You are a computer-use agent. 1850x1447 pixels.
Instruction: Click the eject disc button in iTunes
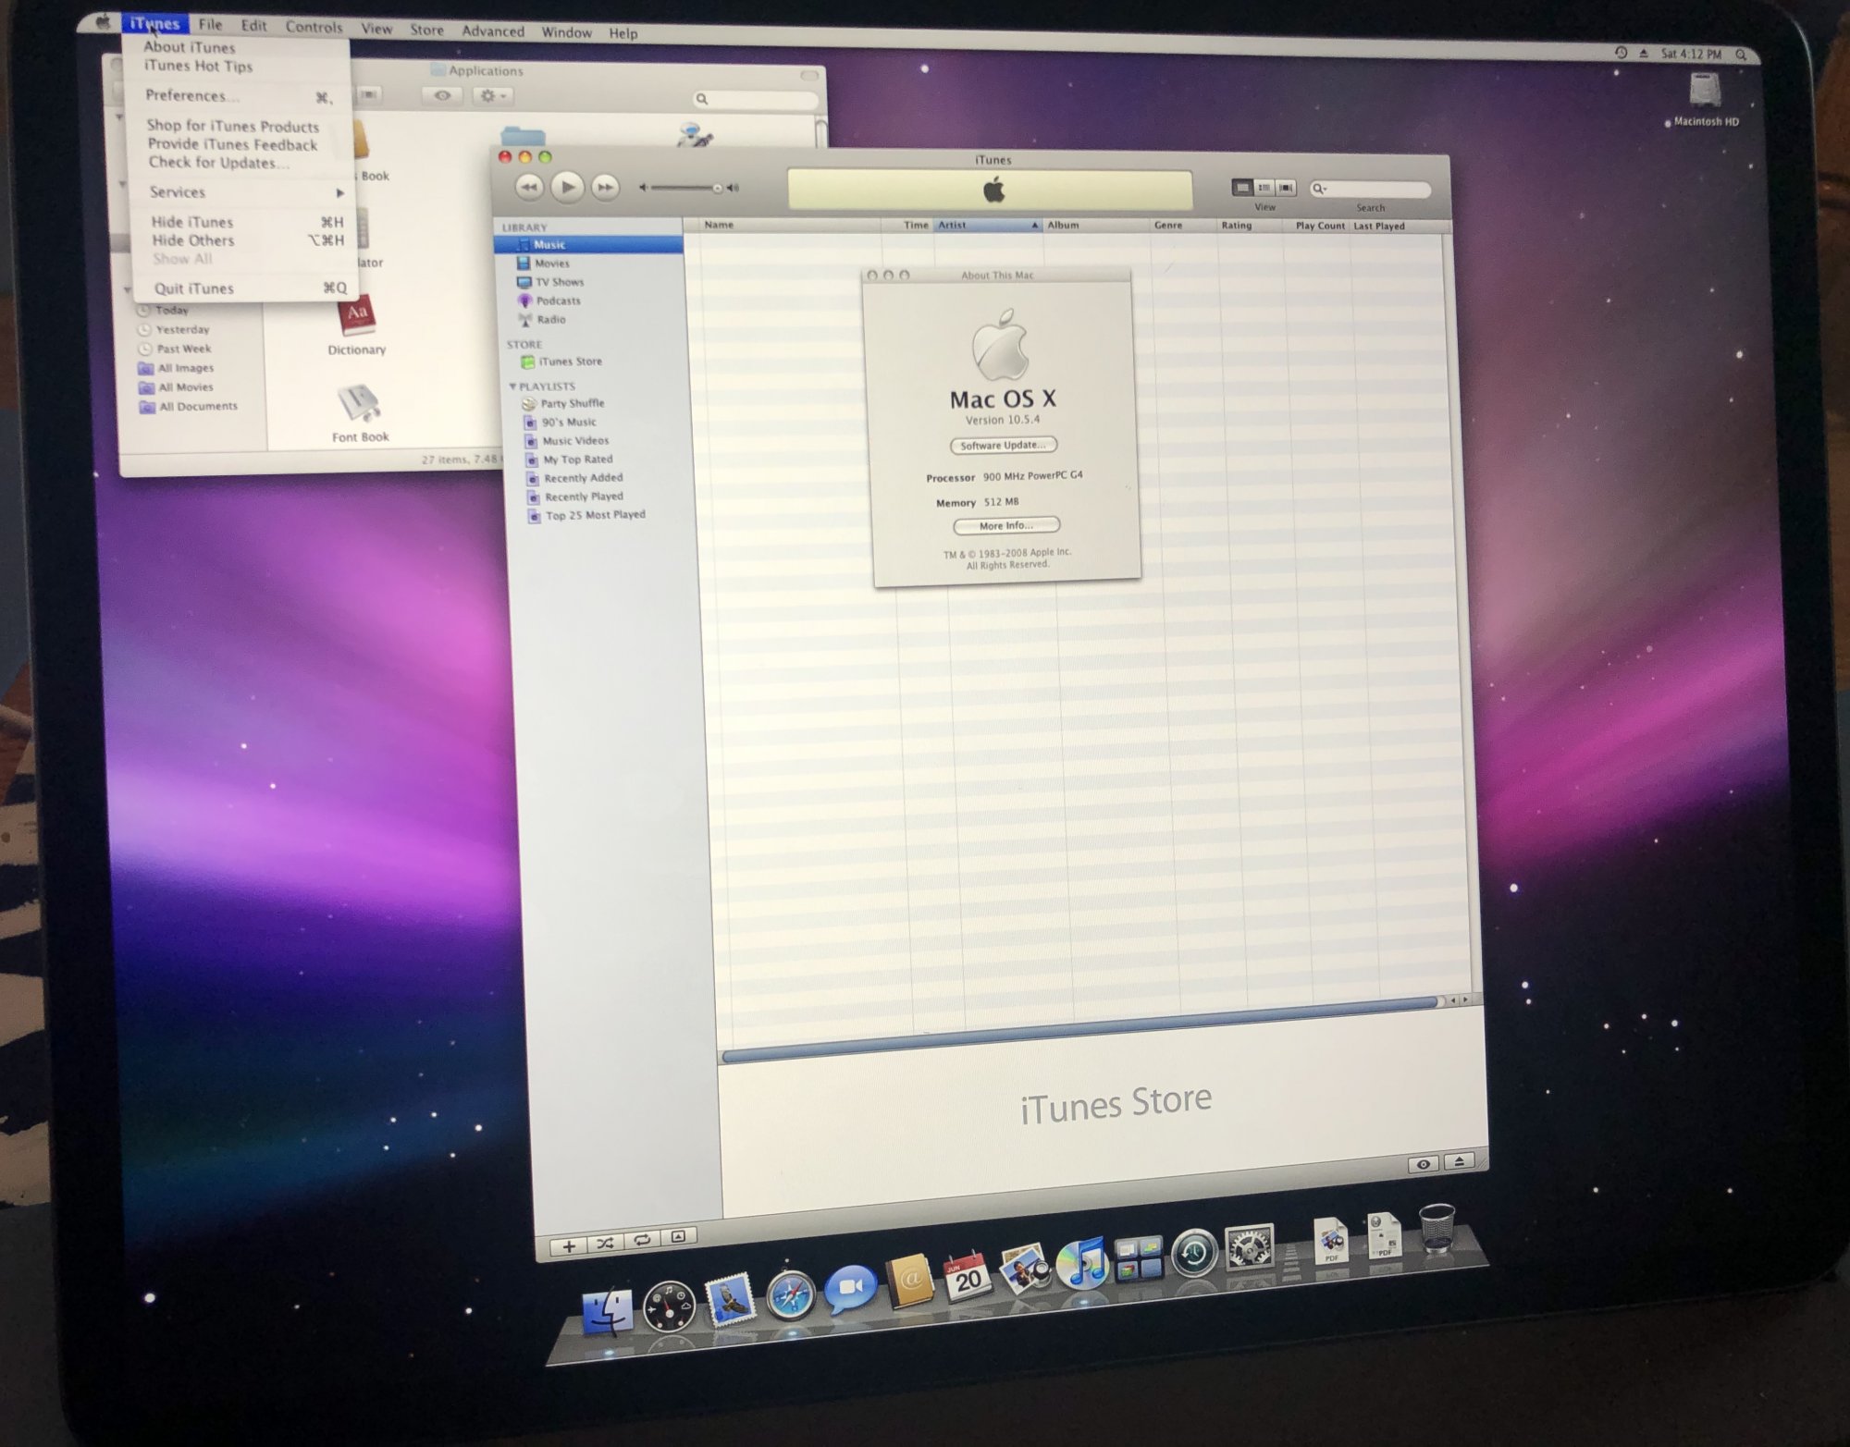pos(1459,1161)
